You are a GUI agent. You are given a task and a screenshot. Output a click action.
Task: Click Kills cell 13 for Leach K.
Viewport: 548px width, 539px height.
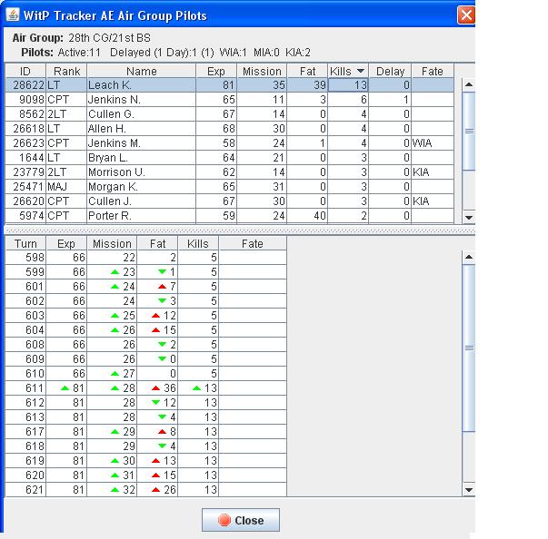(x=348, y=85)
